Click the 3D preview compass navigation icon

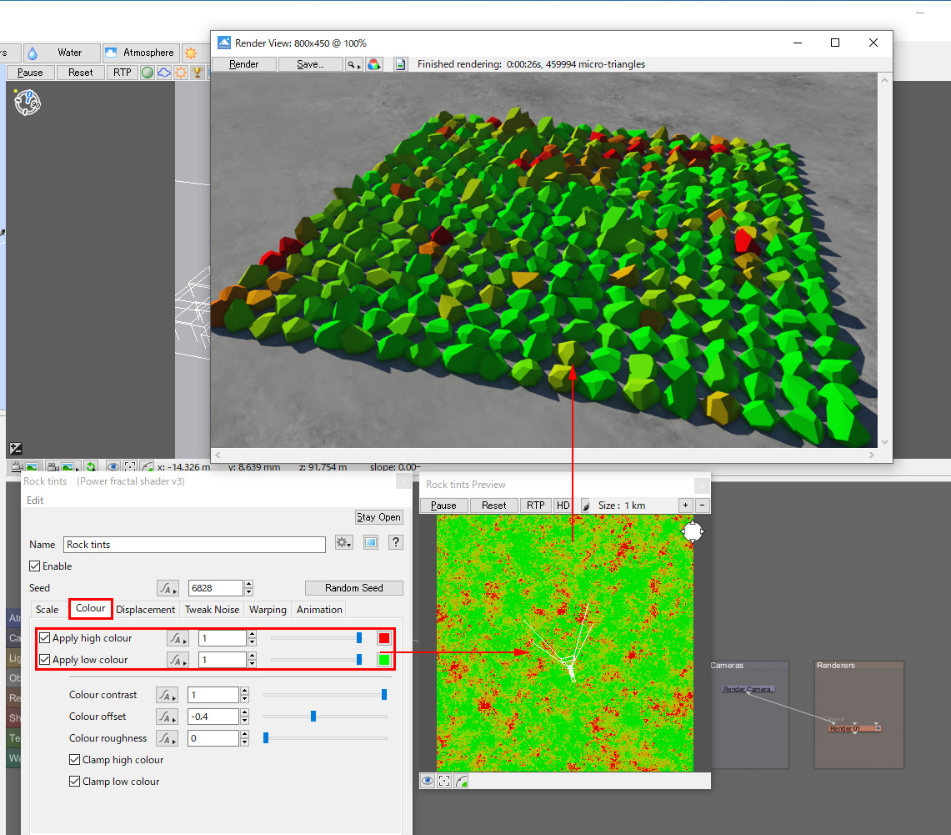[28, 102]
